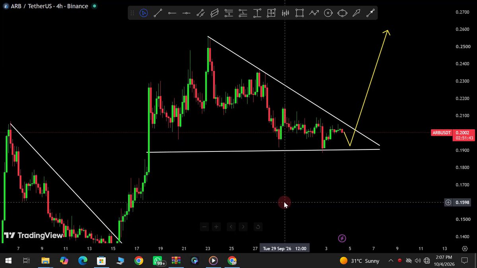477x268 pixels.
Task: Click the purple lightning bolt icon
Action: click(342, 238)
